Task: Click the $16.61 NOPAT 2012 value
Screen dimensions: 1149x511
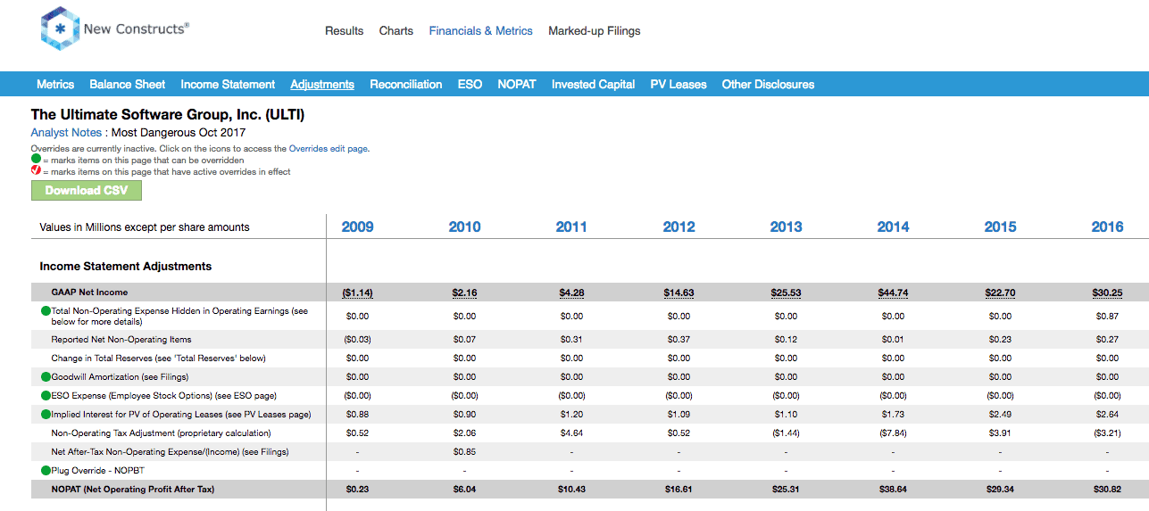Action: click(x=679, y=490)
